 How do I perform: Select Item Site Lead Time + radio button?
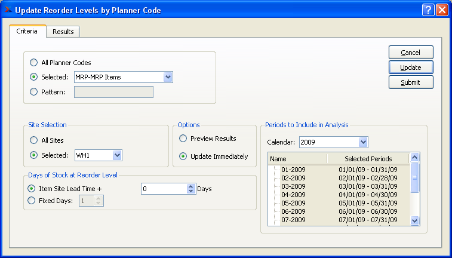[x=32, y=189]
